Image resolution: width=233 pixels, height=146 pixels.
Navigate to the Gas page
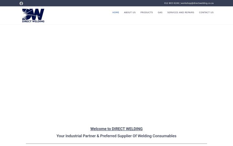tap(160, 13)
